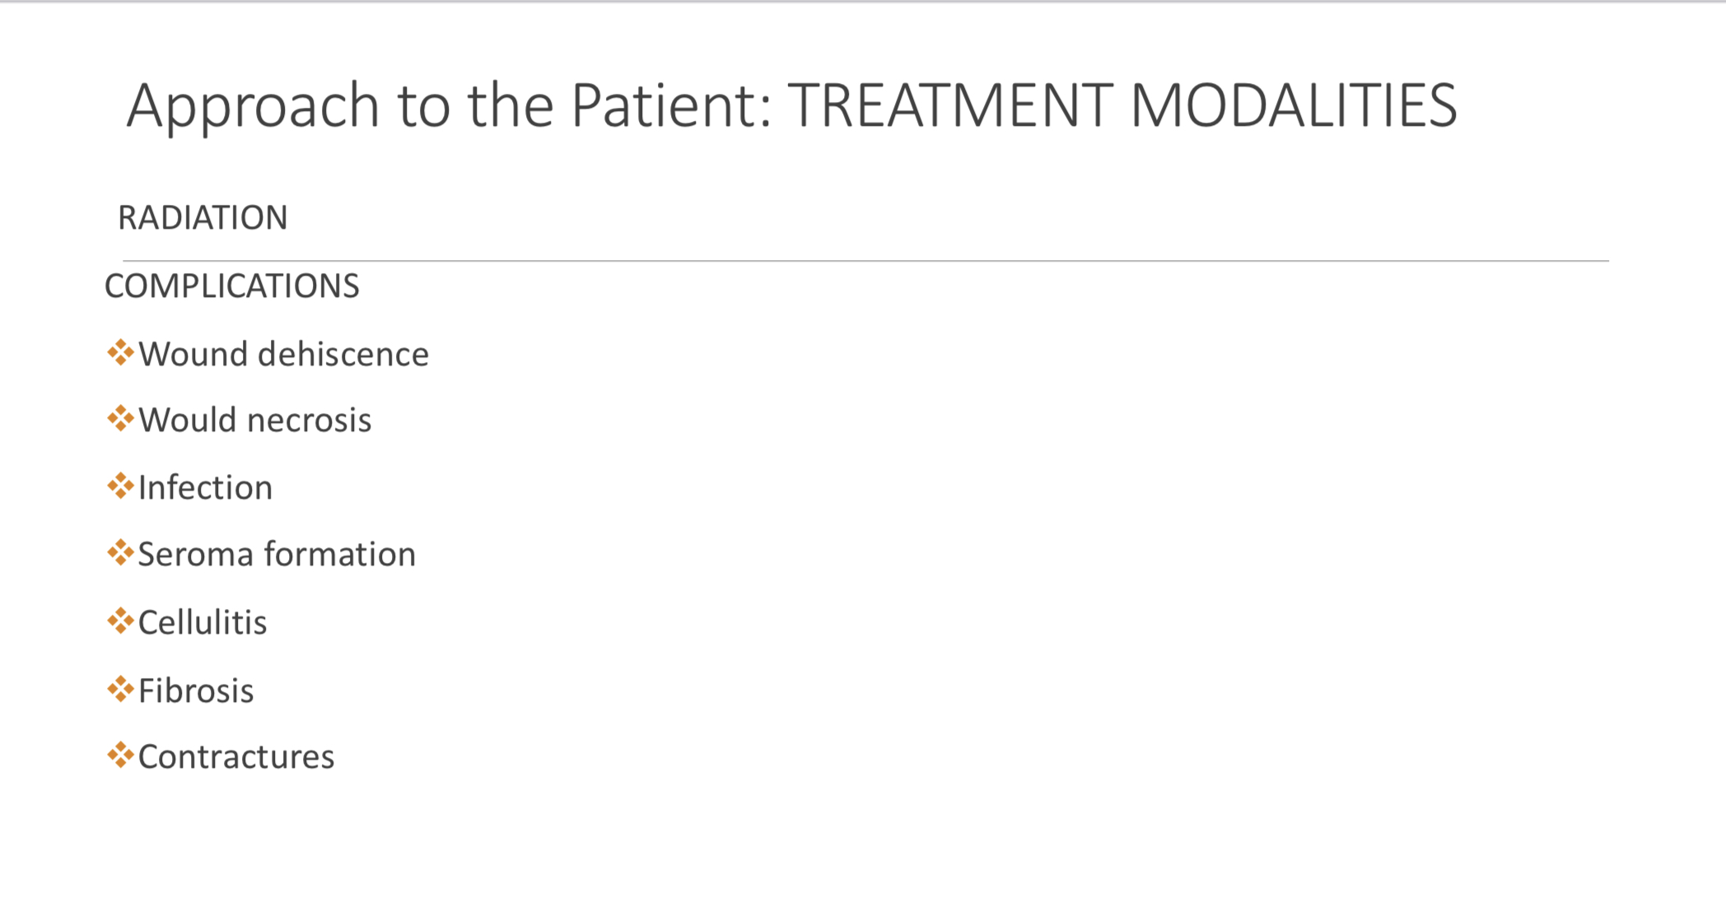Click the orange bullet beside Contractures
This screenshot has height=916, width=1726.
tap(120, 755)
